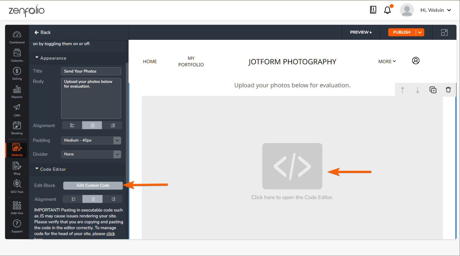Image resolution: width=460 pixels, height=256 pixels.
Task: Expand the MORE navigation menu
Action: 387,61
